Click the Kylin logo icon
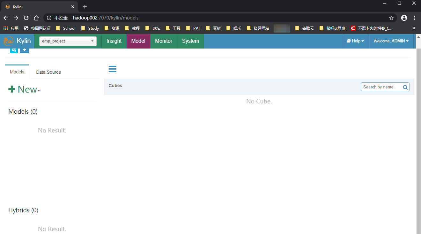Screen dimensions: 421x234 click(9, 41)
